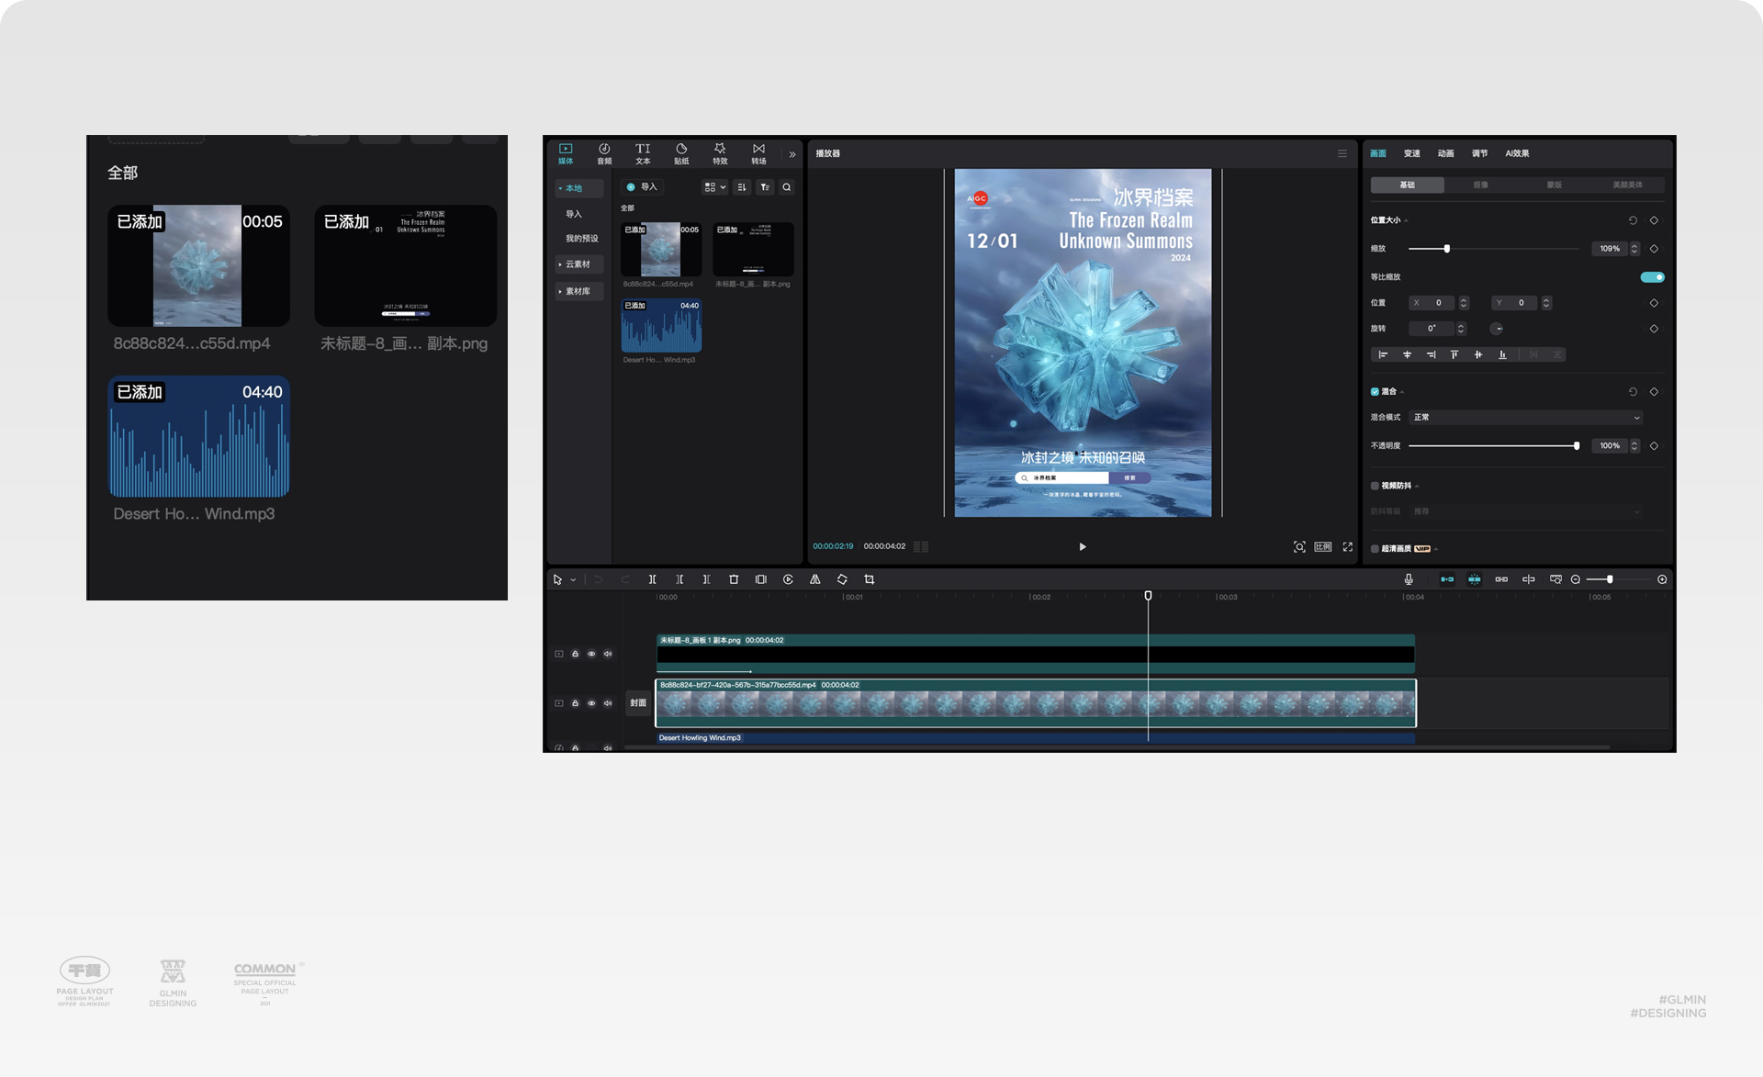Delete the clip with the trash icon

pyautogui.click(x=734, y=579)
